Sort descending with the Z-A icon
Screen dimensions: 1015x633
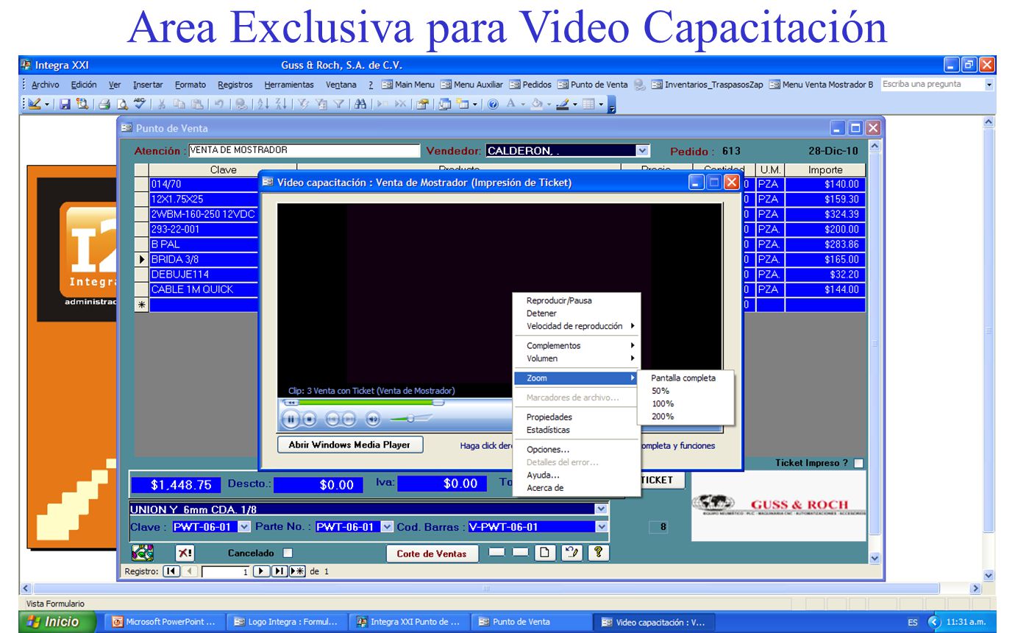[x=279, y=105]
